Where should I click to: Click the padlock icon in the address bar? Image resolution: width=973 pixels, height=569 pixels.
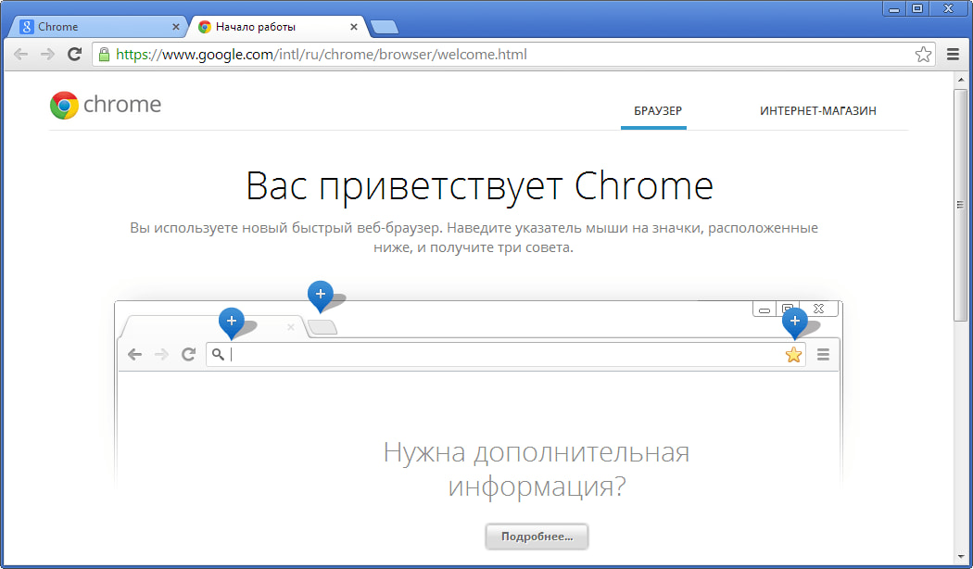105,54
